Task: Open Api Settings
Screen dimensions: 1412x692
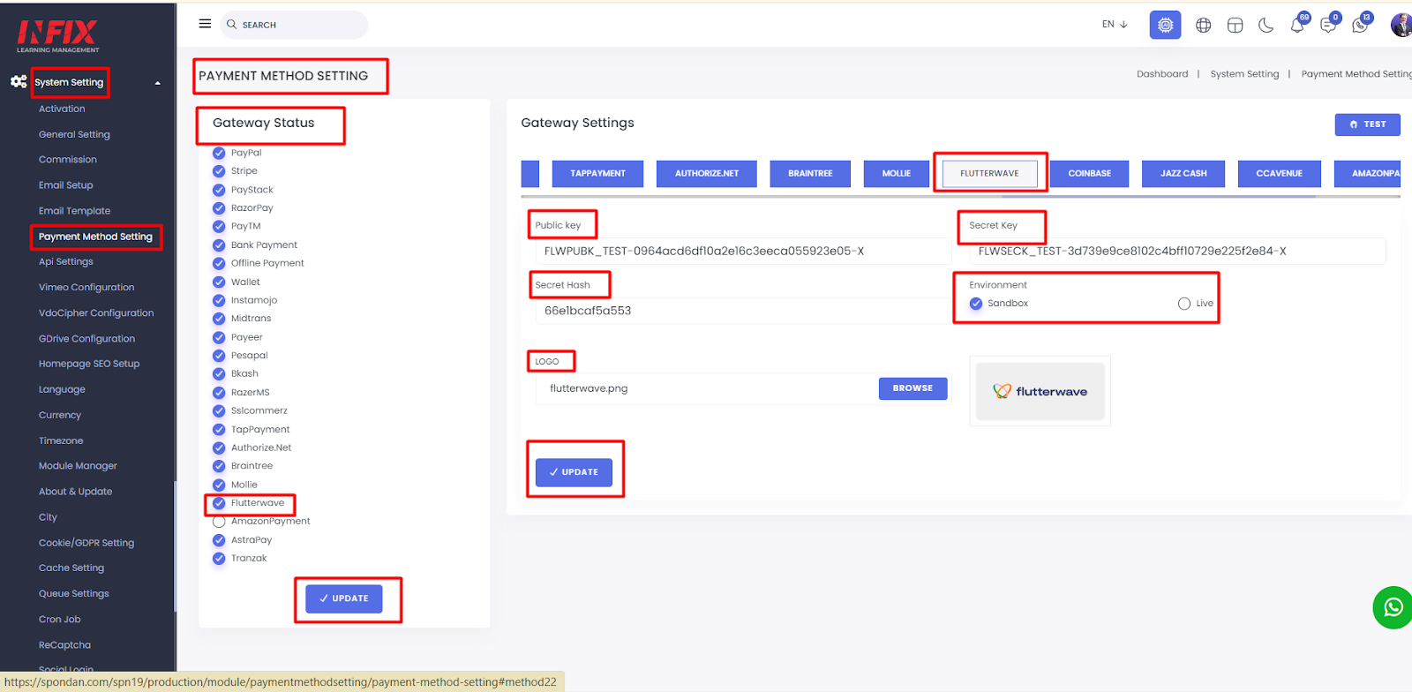Action: [x=66, y=261]
